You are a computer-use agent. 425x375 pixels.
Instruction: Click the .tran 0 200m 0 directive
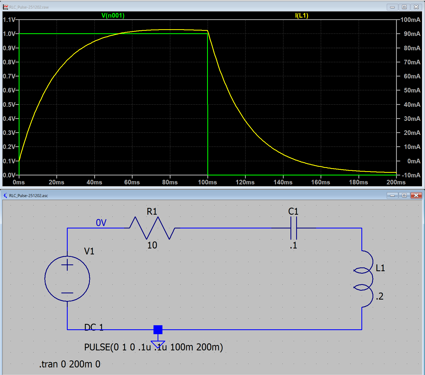[x=70, y=364]
